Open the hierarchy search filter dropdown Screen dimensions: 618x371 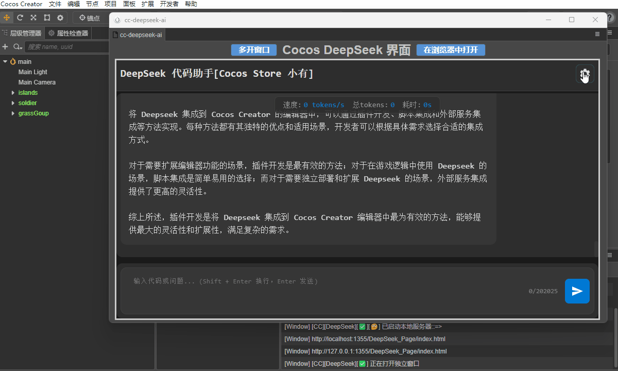click(x=18, y=47)
